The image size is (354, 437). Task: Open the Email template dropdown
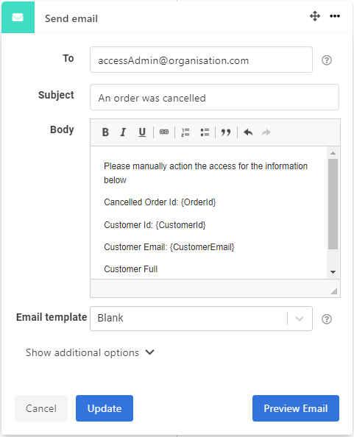coord(201,319)
